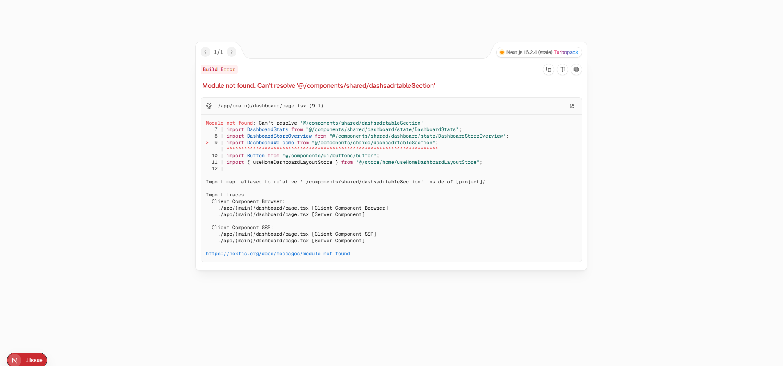Go to previous error arrow
This screenshot has width=783, height=366.
click(x=206, y=52)
